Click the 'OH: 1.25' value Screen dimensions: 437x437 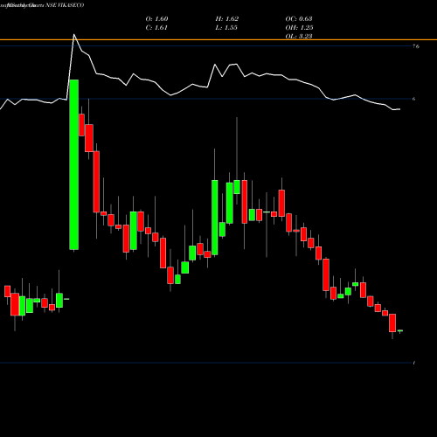point(299,28)
